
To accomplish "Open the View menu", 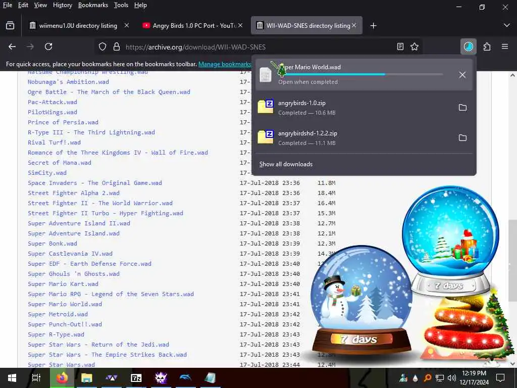I will click(x=40, y=5).
